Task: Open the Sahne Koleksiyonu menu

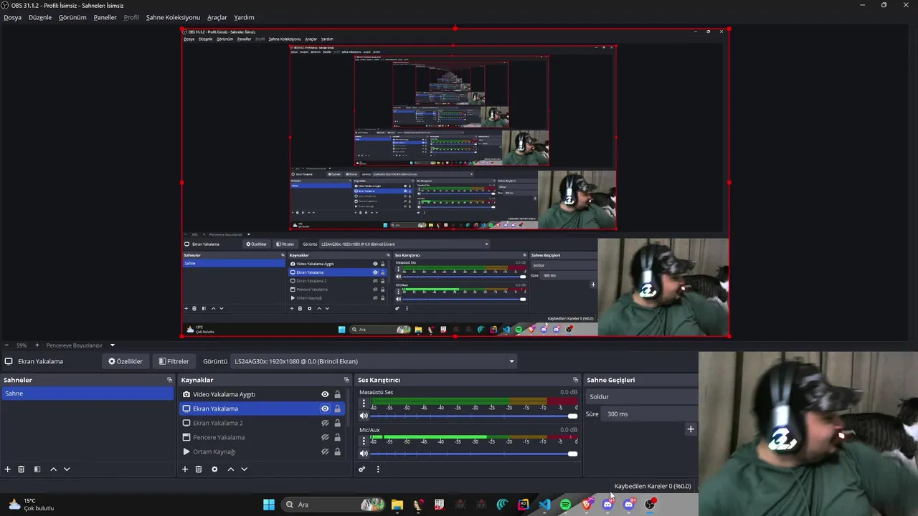Action: tap(173, 17)
